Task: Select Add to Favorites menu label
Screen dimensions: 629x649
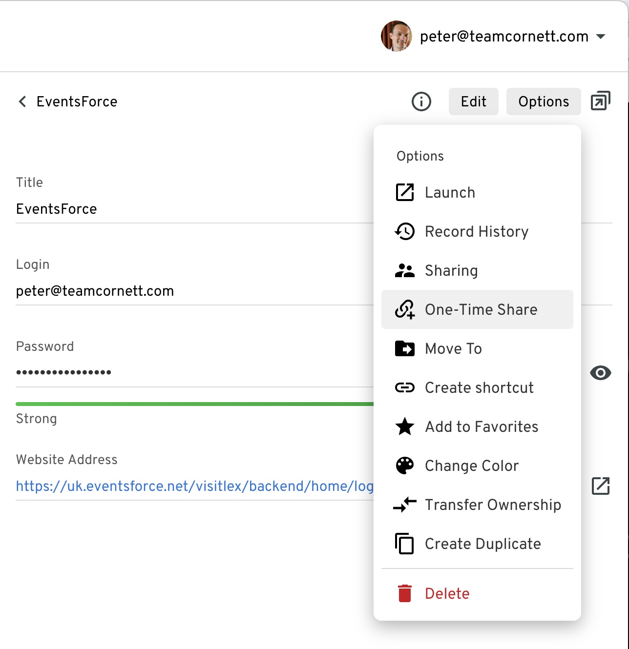Action: click(x=482, y=426)
